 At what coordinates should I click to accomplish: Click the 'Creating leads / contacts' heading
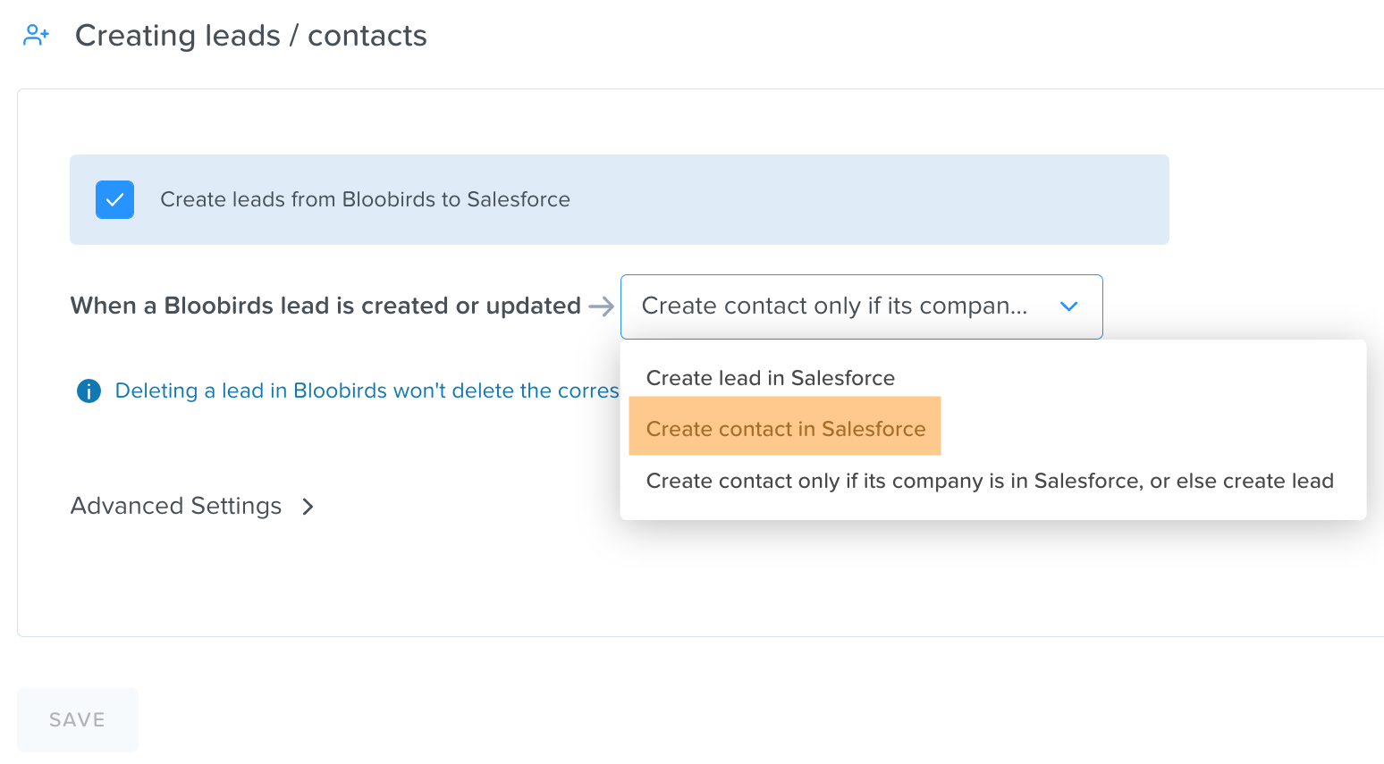[250, 36]
